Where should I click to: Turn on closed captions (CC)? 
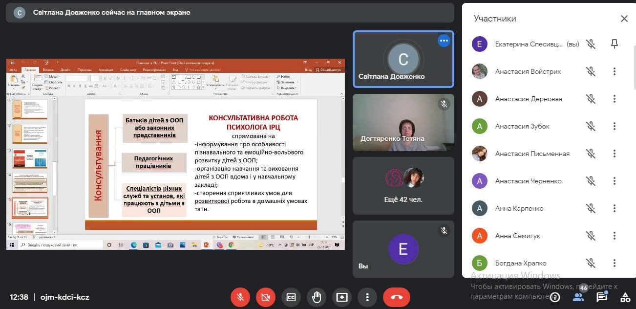291,297
